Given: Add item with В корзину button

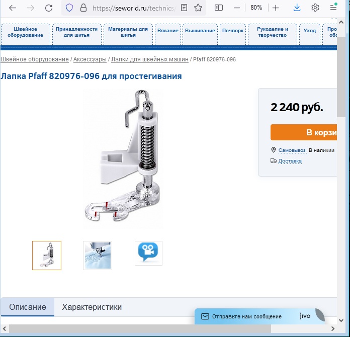Looking at the screenshot, I should pos(304,132).
